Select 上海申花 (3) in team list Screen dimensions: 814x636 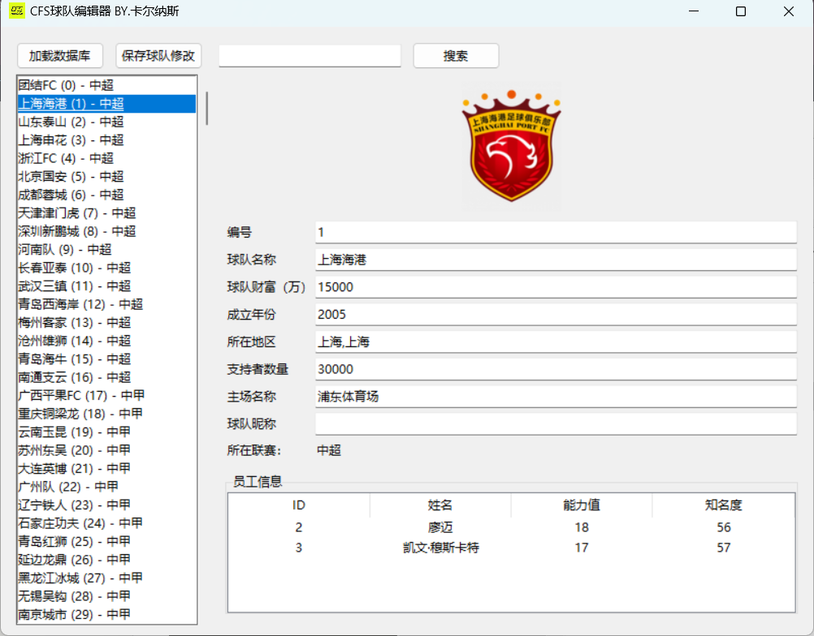[x=107, y=140]
